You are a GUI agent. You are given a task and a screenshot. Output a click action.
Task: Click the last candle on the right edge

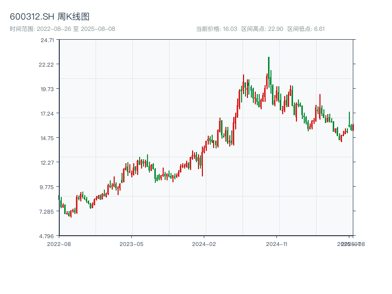(352, 127)
